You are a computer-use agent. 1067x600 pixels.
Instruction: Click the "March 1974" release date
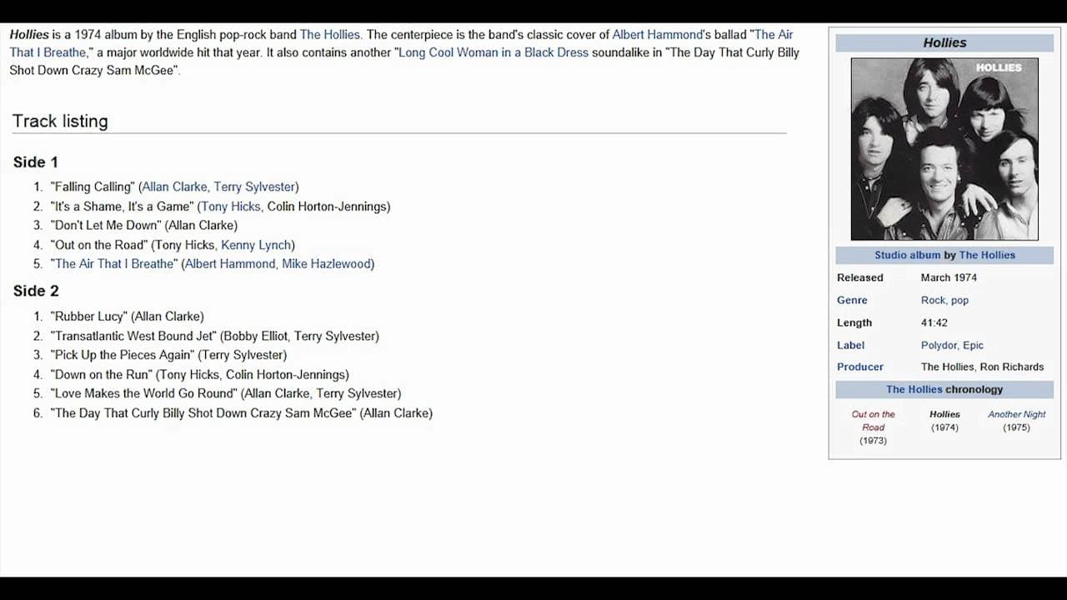949,277
